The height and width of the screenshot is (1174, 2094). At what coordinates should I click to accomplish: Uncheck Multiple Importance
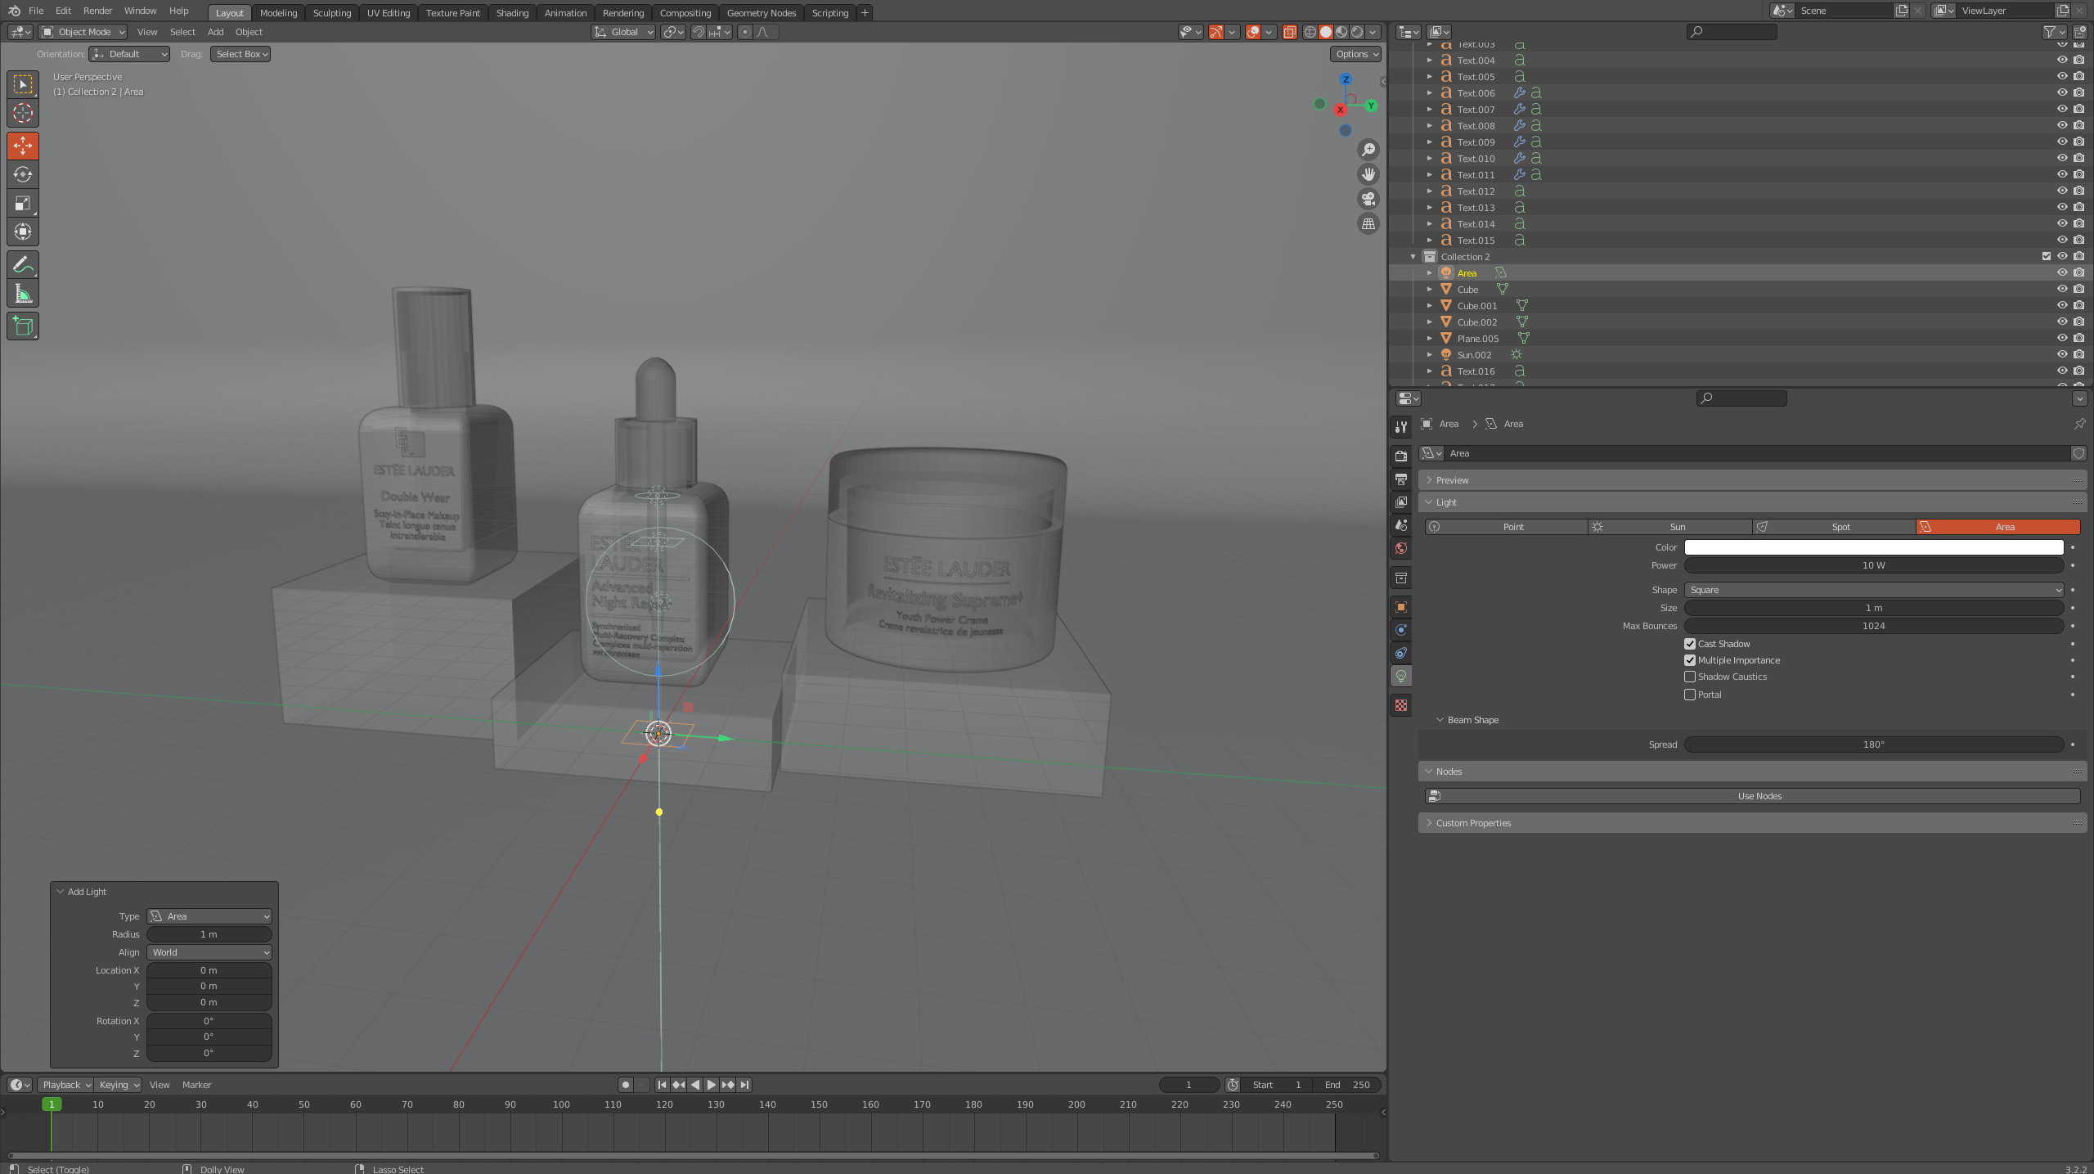click(1690, 660)
